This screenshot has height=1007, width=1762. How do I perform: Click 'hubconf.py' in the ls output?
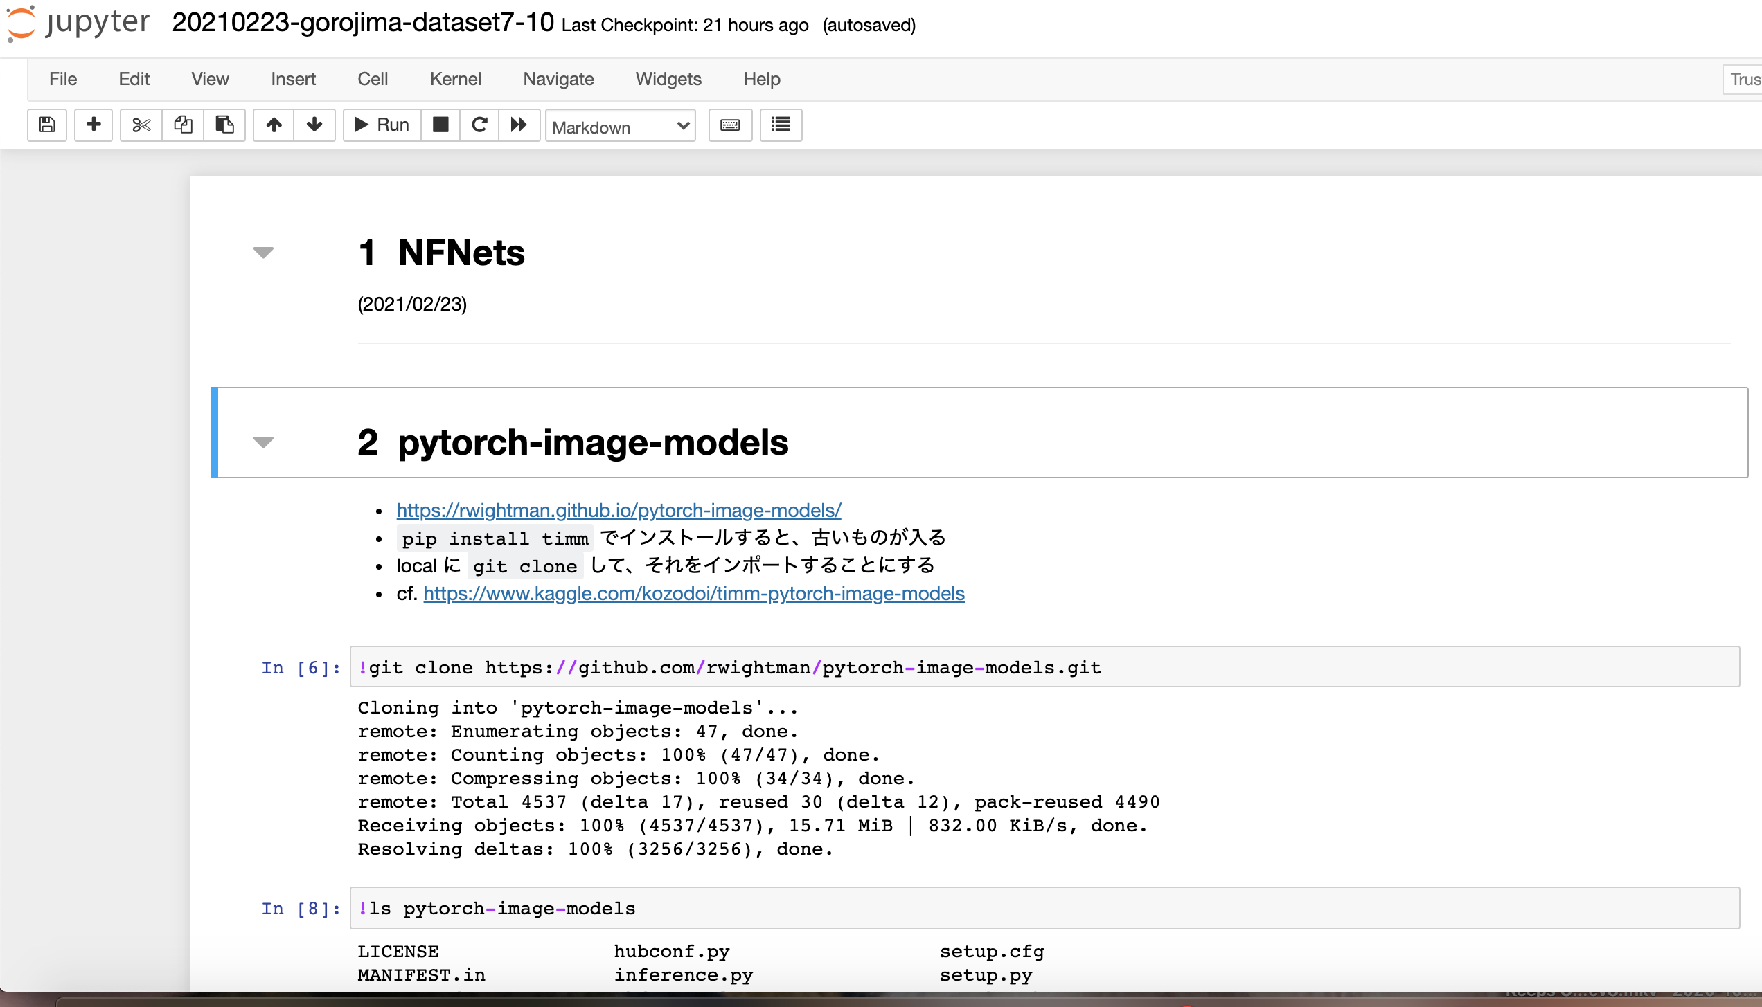(672, 951)
